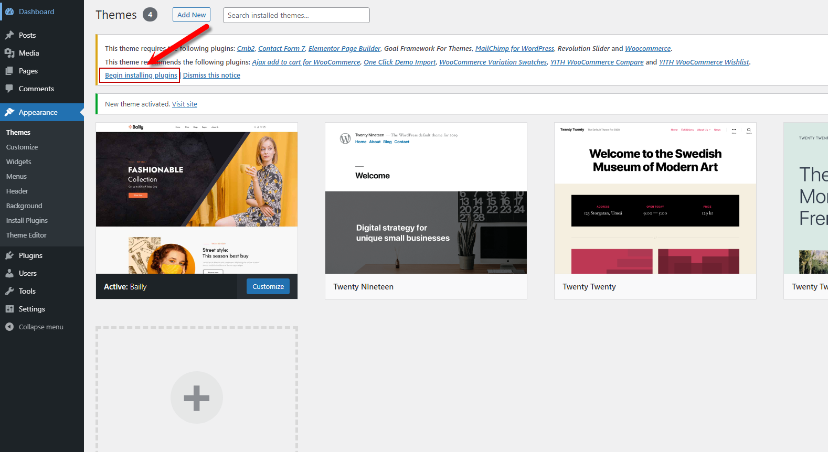Open the Settings menu

point(42,309)
